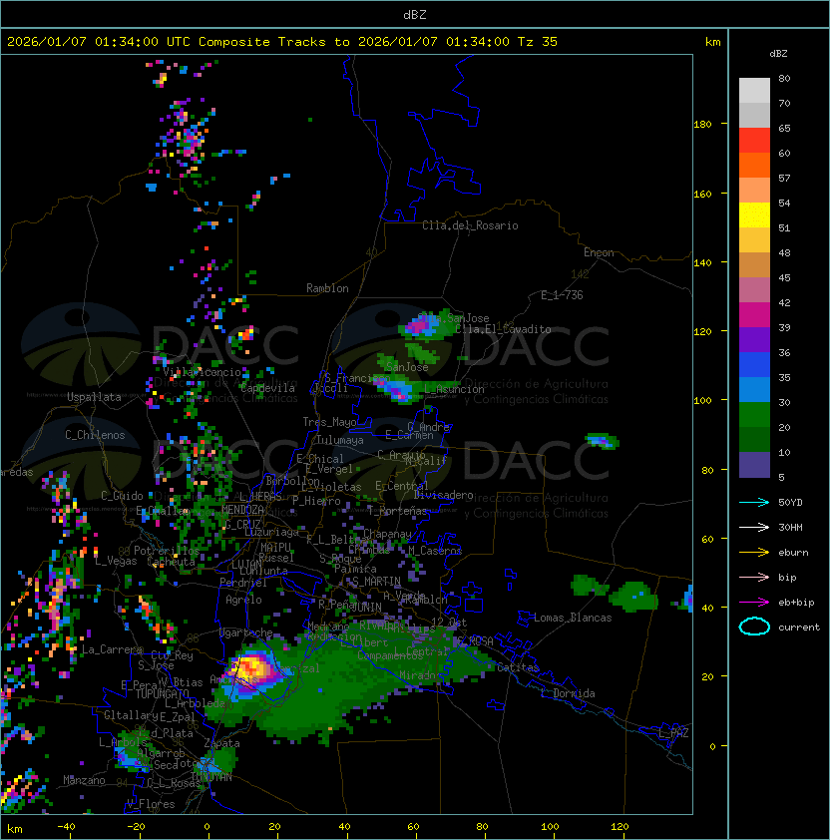
Task: Pick the light gray 70-80 dBZ swatch
Action: 754,91
